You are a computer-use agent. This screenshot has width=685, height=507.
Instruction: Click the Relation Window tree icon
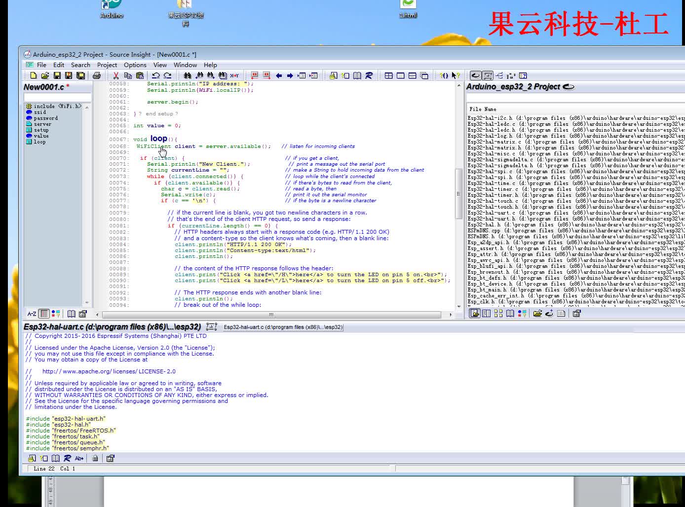[499, 75]
